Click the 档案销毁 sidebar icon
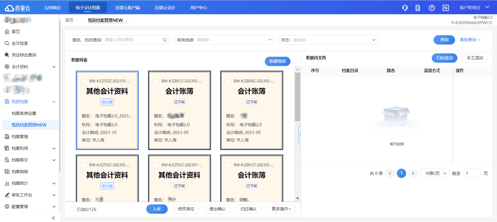 (7, 171)
